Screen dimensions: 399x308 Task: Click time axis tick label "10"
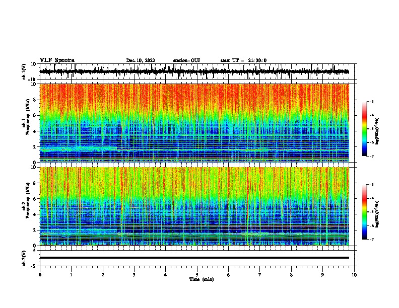(x=354, y=275)
